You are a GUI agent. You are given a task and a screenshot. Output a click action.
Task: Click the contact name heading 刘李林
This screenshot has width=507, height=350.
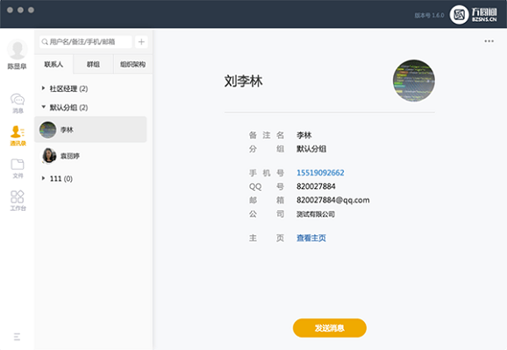point(243,80)
